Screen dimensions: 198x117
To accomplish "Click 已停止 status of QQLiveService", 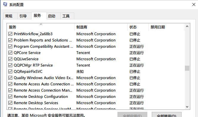I will pyautogui.click(x=135, y=59).
